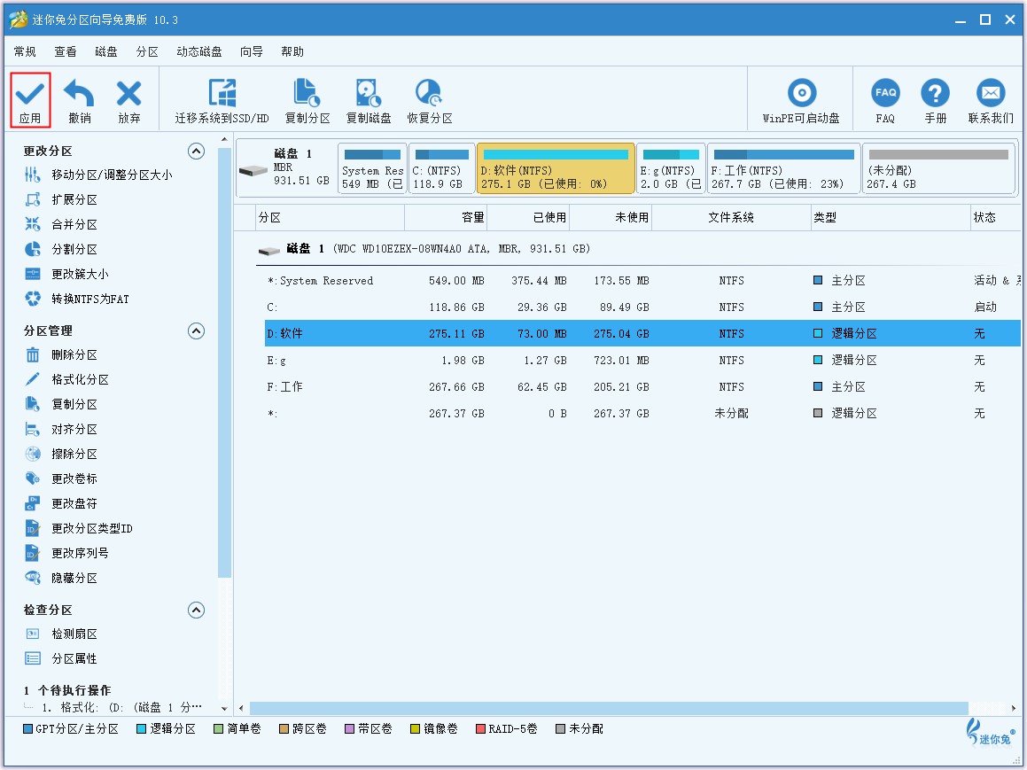Image resolution: width=1027 pixels, height=770 pixels.
Task: Click the 应用 (Apply) checkmark button
Action: click(30, 100)
